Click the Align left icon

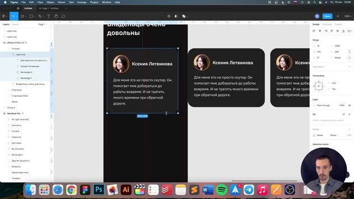[314, 31]
